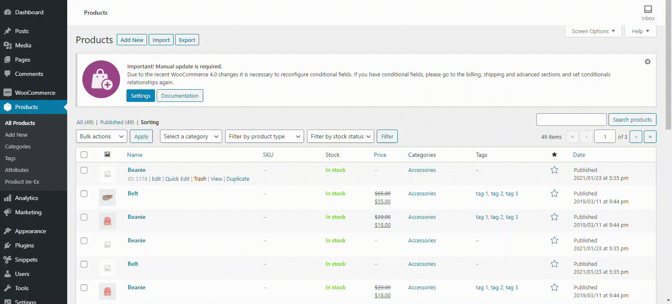The height and width of the screenshot is (304, 672).
Task: Click the Marketing megaphone icon
Action: (8, 212)
